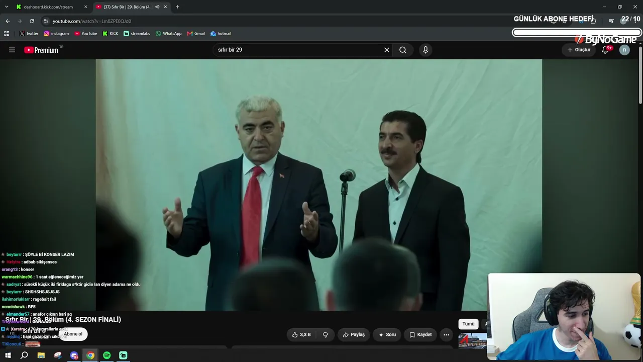Open the YouTube bookmark
The width and height of the screenshot is (643, 362).
(86, 34)
